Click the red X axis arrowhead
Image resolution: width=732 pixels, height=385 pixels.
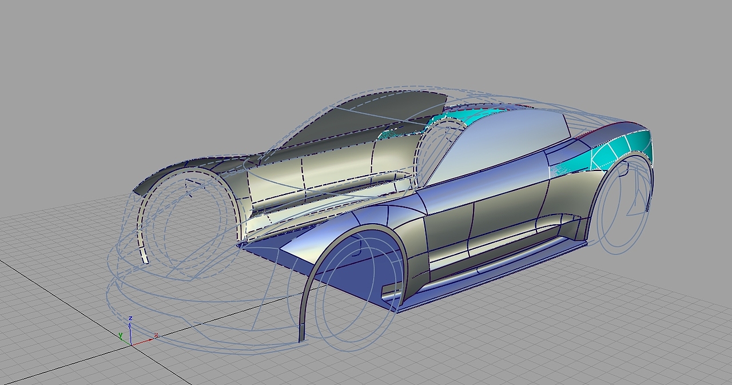[x=150, y=340]
